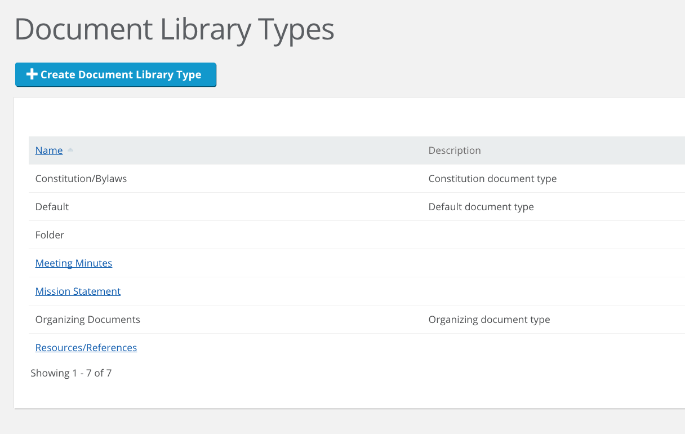The image size is (685, 434).
Task: Open the Meeting Minutes link
Action: [74, 263]
